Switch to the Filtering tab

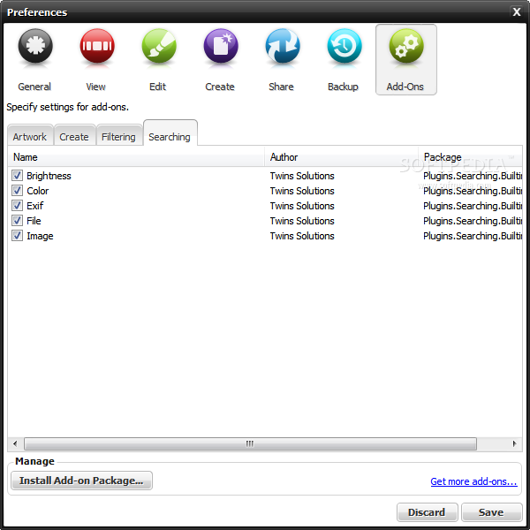coord(119,136)
